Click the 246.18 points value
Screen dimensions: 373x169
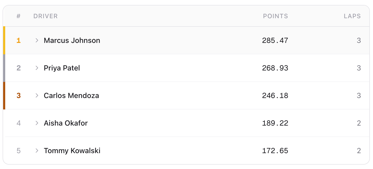[275, 95]
